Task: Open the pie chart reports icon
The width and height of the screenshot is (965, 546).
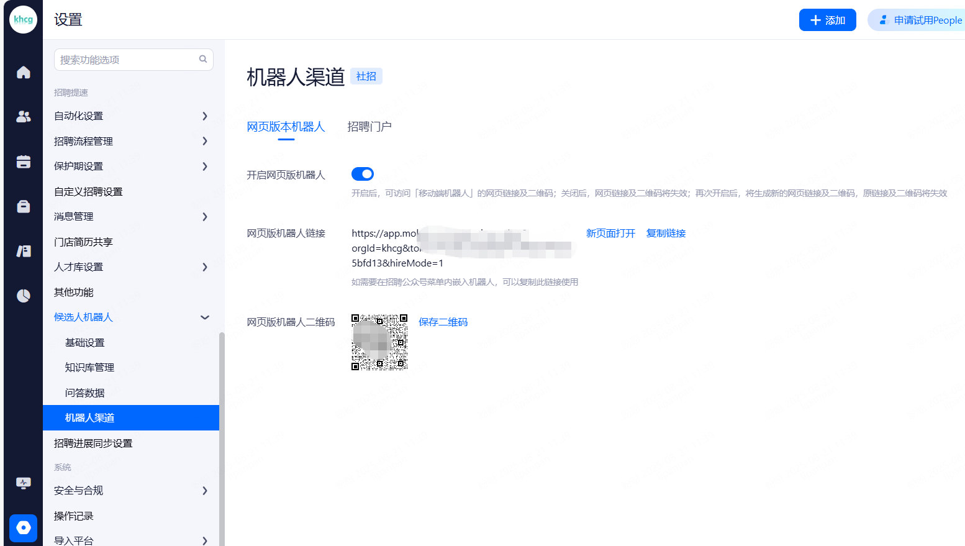Action: (24, 296)
